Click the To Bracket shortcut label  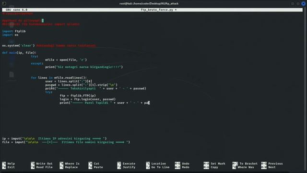248,163
